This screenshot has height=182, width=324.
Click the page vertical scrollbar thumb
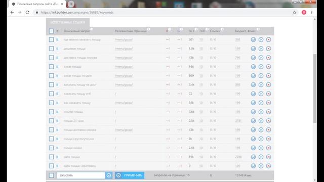[315, 88]
